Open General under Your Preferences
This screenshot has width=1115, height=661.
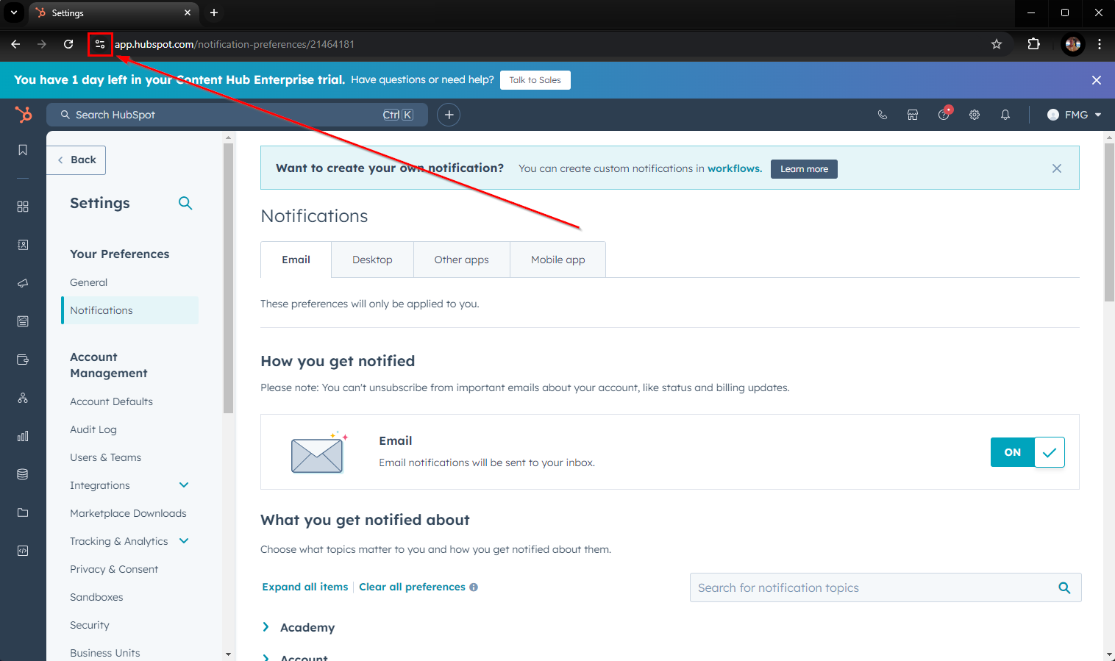click(x=89, y=282)
